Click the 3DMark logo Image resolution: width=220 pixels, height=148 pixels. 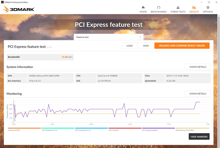click(x=18, y=9)
